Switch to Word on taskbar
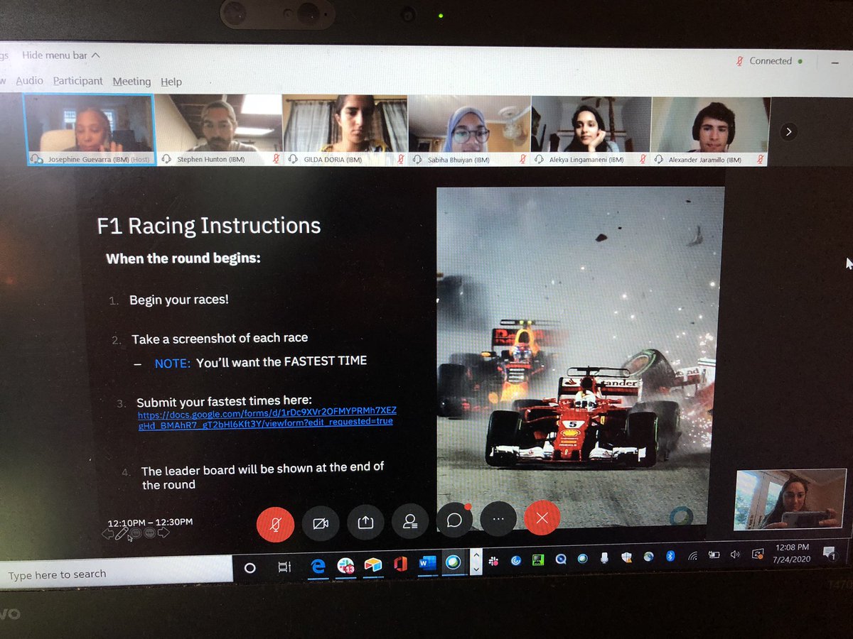The height and width of the screenshot is (639, 853). pos(426,563)
